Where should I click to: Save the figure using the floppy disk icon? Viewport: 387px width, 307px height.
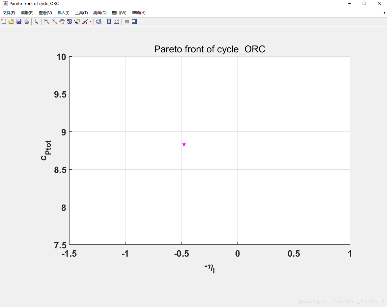pyautogui.click(x=19, y=21)
